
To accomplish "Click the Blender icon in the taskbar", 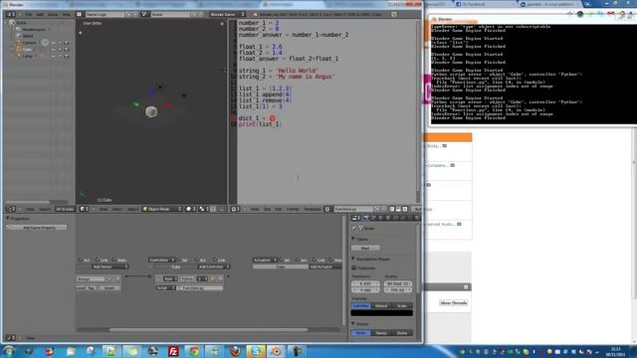I will (277, 351).
